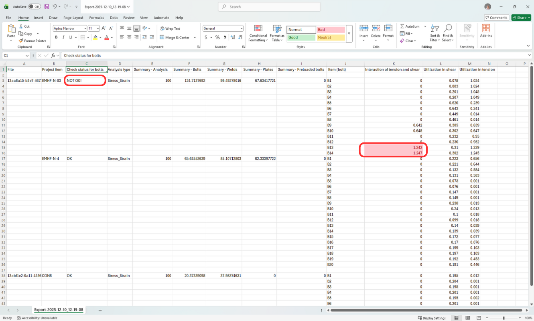Apply bold formatting to the cell

tap(56, 37)
